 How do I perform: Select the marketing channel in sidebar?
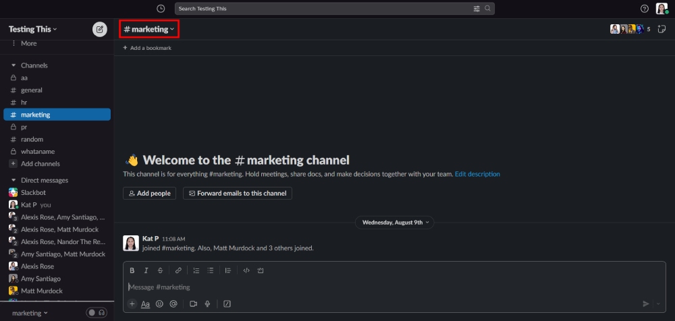pyautogui.click(x=57, y=115)
